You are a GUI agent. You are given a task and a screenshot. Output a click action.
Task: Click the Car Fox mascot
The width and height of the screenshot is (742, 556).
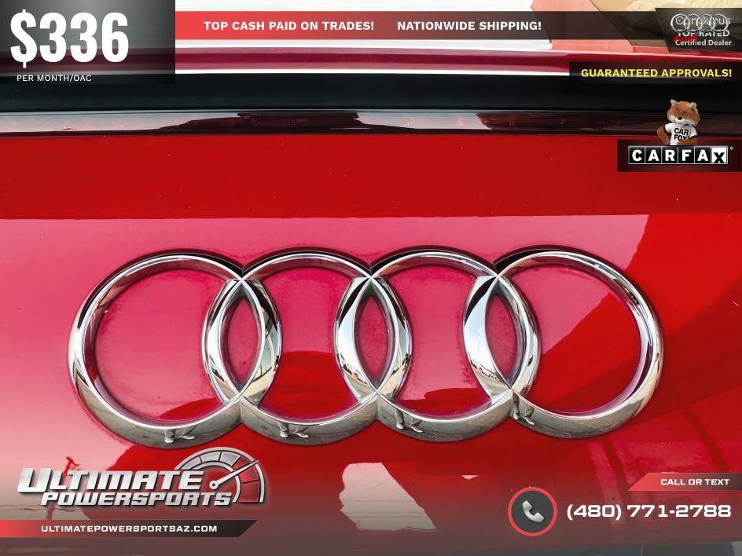click(x=679, y=122)
